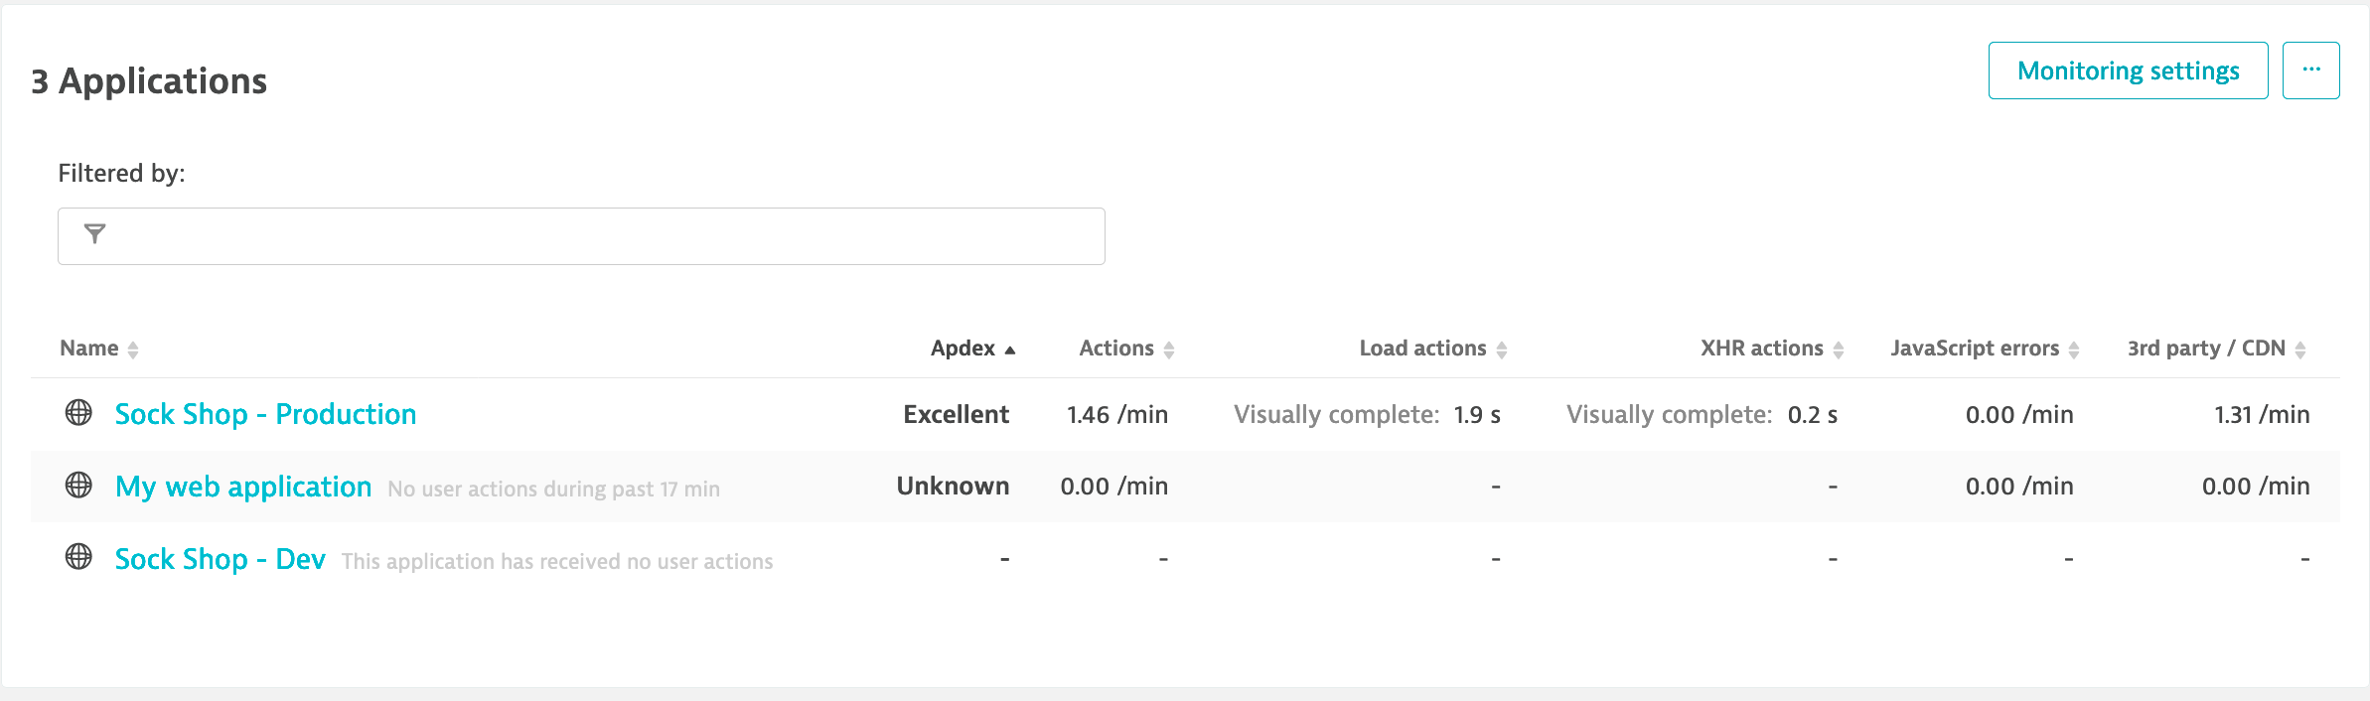Click the globe icon beside Sock Shop - Dev
The width and height of the screenshot is (2370, 701).
(x=78, y=557)
